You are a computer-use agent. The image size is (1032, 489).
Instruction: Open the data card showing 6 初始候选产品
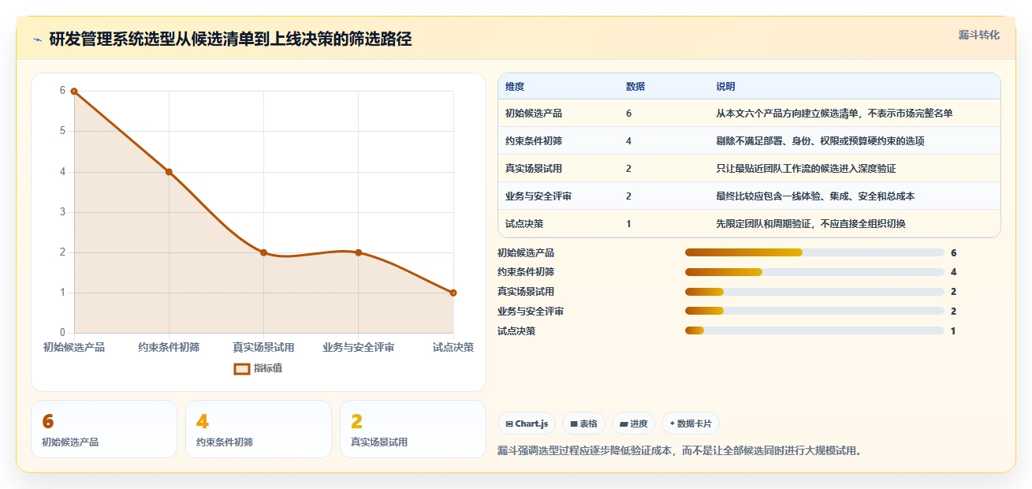(x=104, y=429)
